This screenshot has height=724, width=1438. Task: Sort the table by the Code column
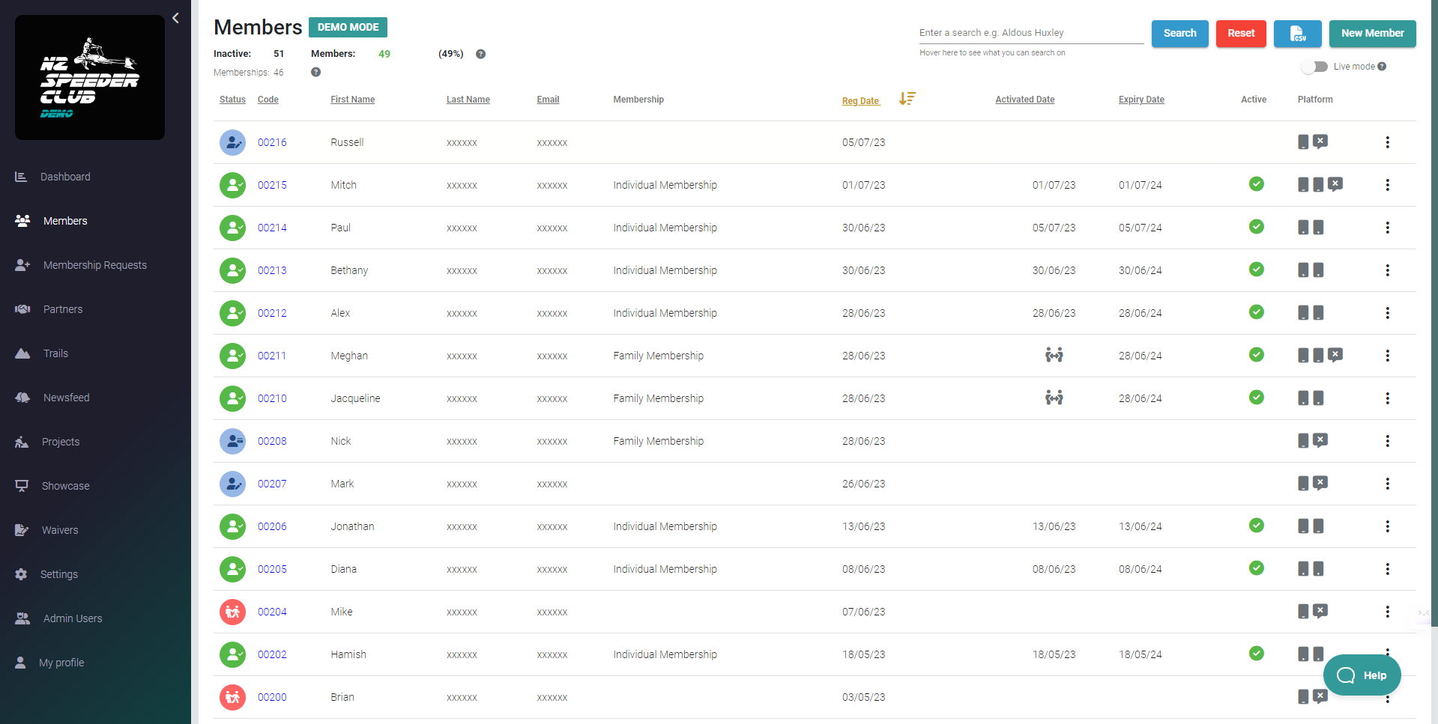click(x=268, y=100)
